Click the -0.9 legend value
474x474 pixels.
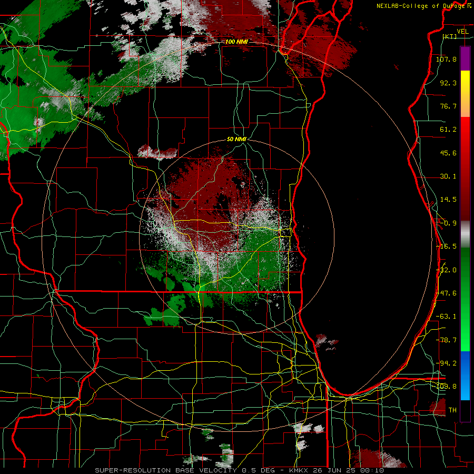point(448,223)
